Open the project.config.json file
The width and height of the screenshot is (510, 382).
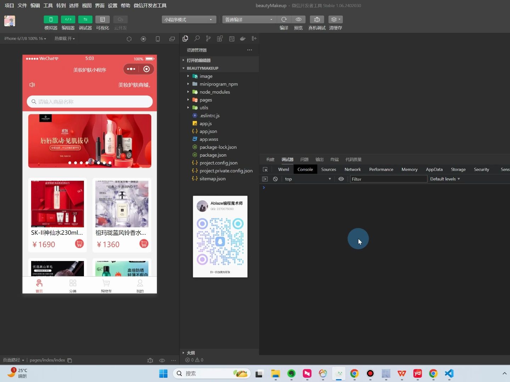(220, 163)
